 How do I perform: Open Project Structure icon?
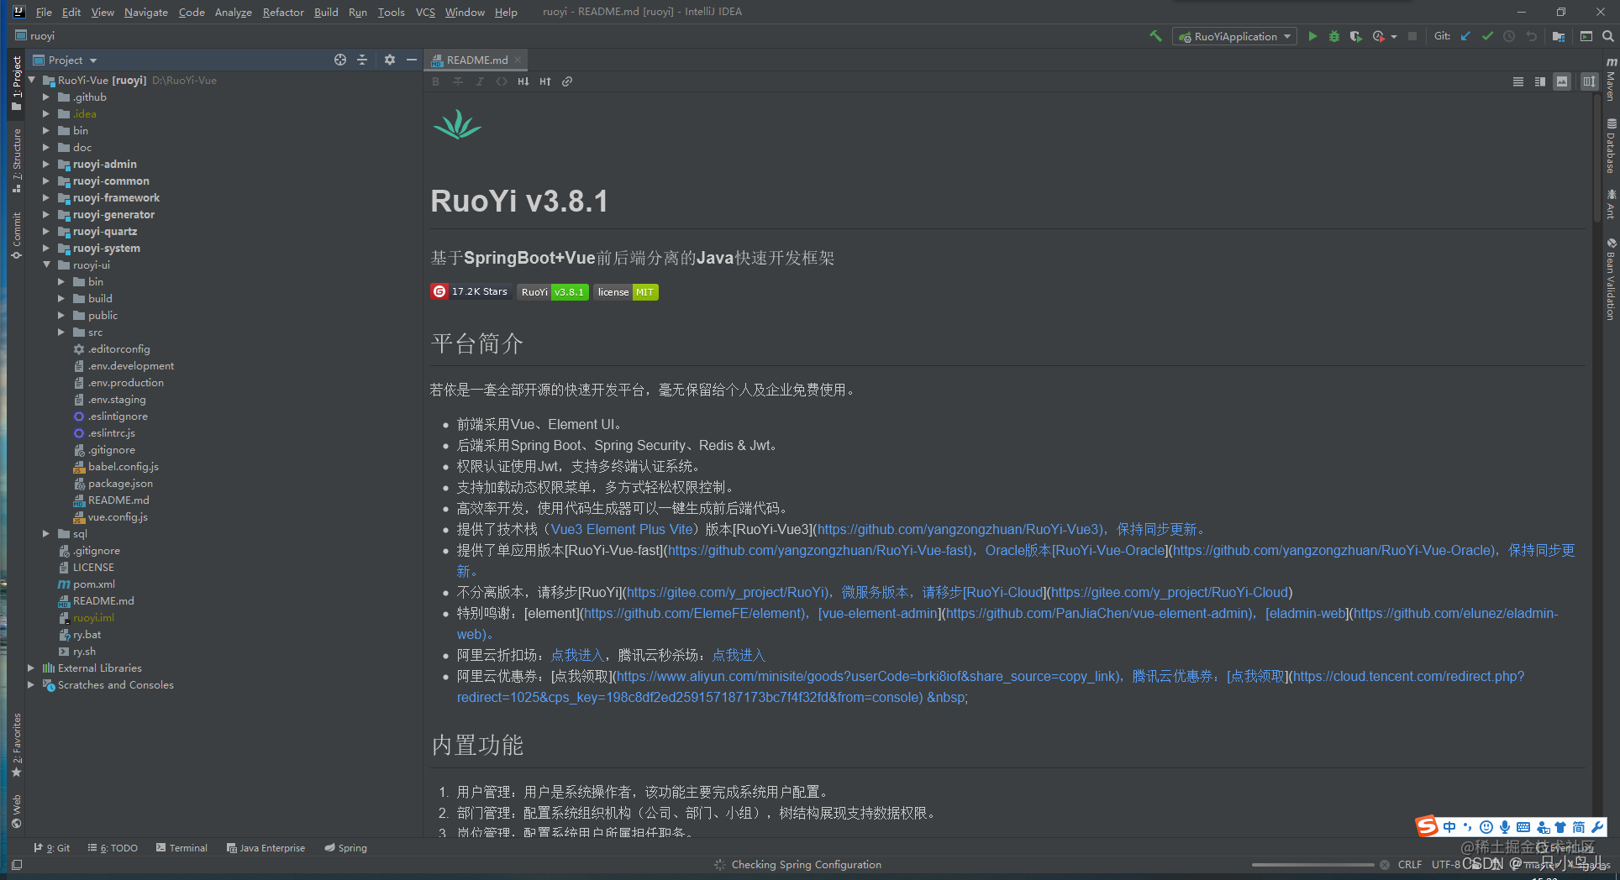pyautogui.click(x=1559, y=36)
